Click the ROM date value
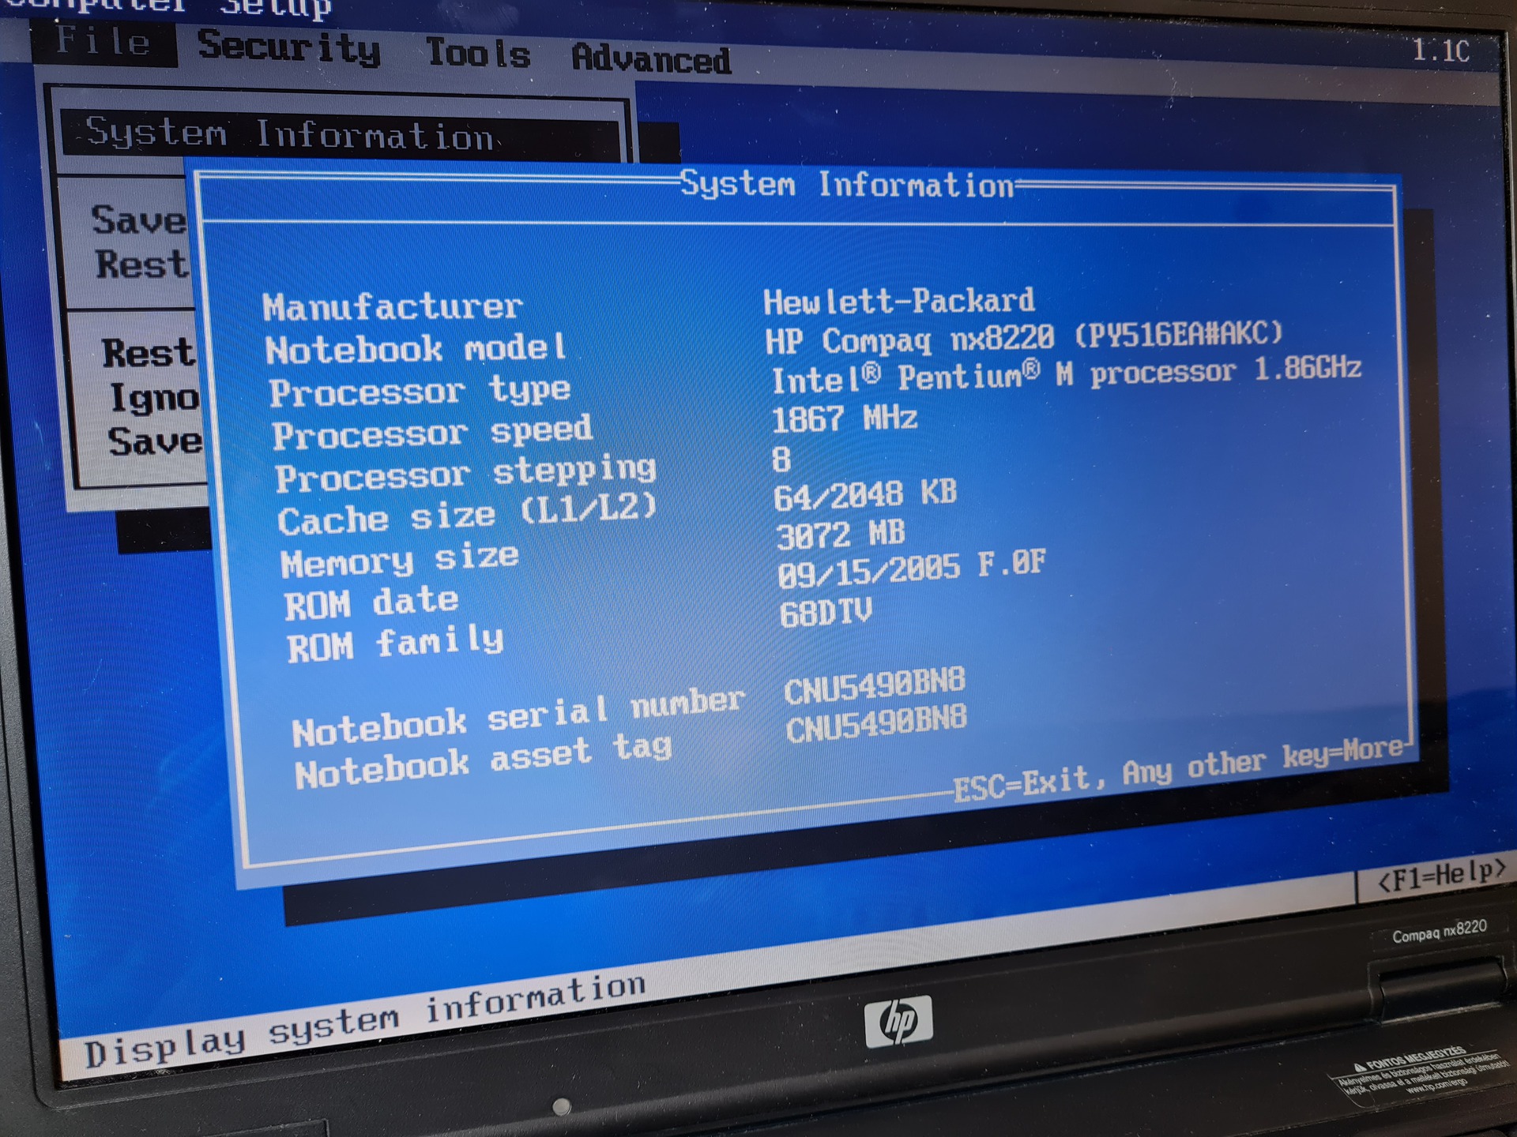The height and width of the screenshot is (1137, 1517). [911, 569]
